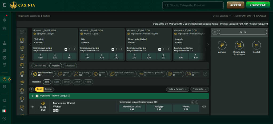
Task: Show next sports in category strip
Action: coord(205,74)
